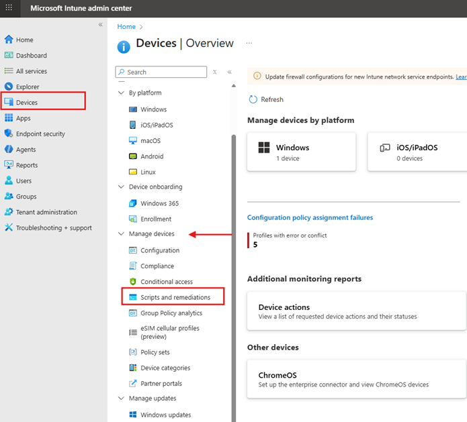The width and height of the screenshot is (467, 422).
Task: Click the Linux icon in menu
Action: click(133, 172)
